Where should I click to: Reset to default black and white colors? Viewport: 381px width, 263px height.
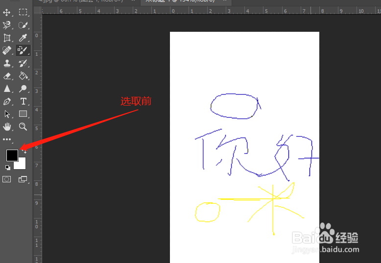8,167
